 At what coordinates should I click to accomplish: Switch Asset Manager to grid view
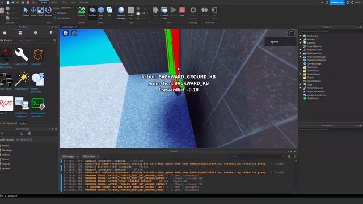[29, 134]
